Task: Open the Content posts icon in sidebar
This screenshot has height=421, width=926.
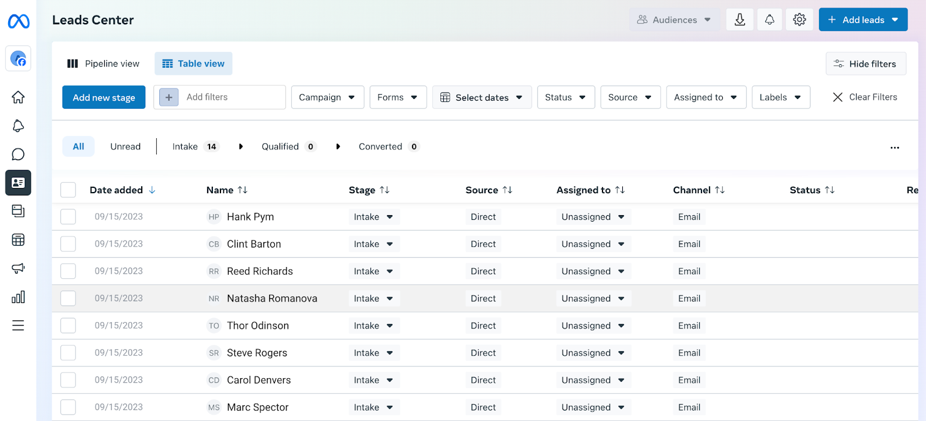Action: [19, 211]
